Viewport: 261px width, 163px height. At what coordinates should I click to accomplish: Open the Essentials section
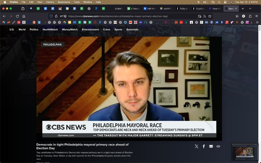[x=132, y=29]
